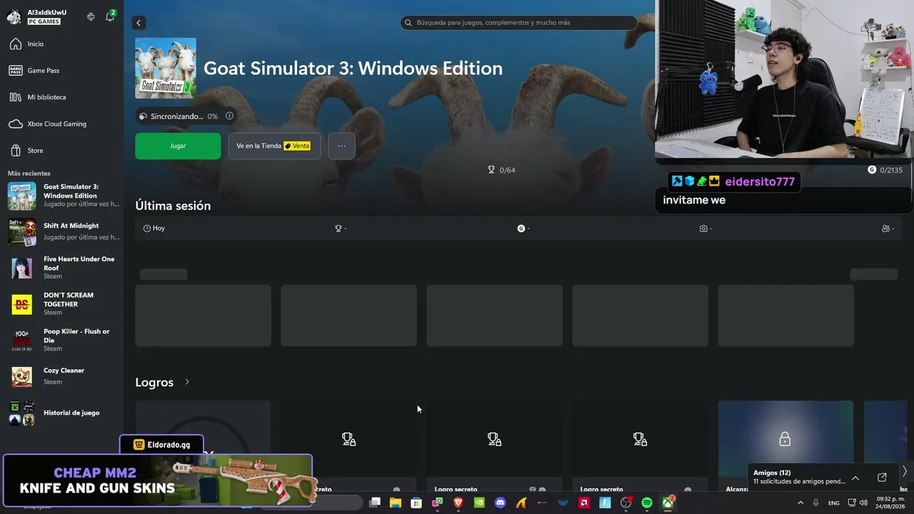The image size is (914, 514).
Task: Start the game with Jugar
Action: click(178, 146)
